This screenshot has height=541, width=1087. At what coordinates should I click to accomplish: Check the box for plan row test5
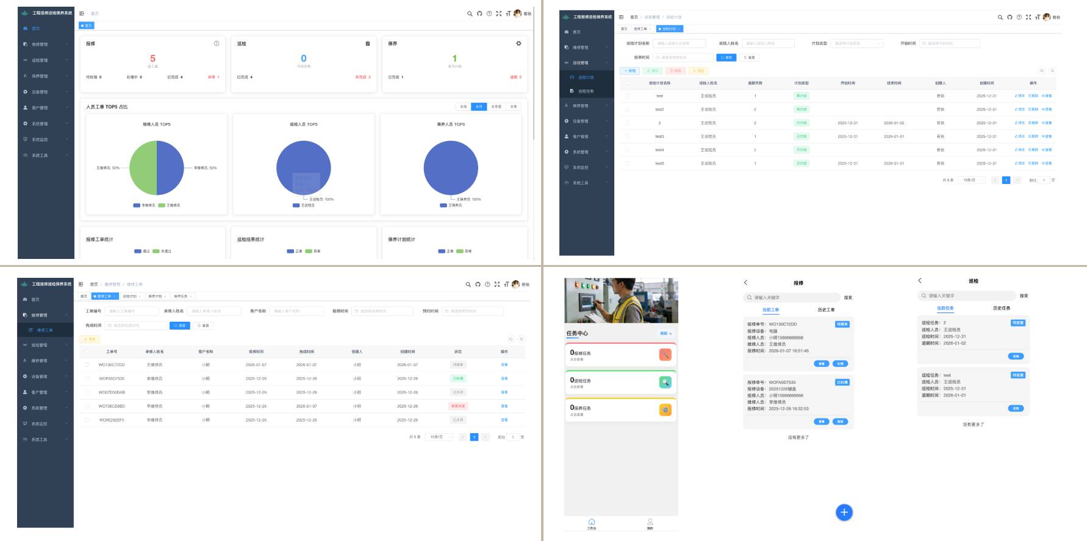[627, 163]
